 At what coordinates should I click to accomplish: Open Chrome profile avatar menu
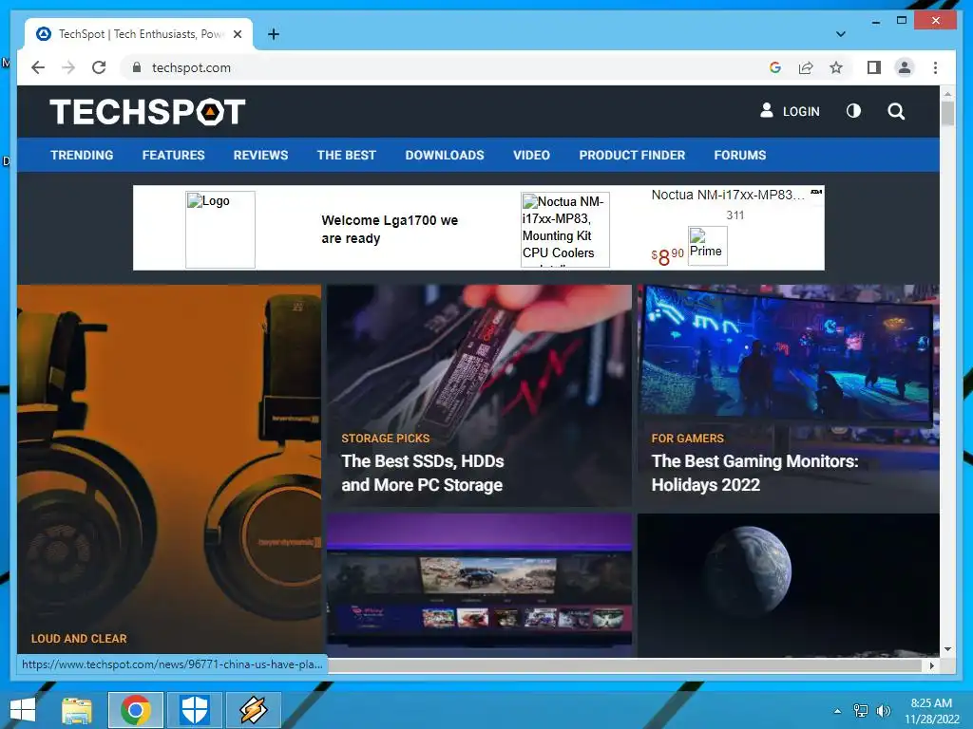pos(905,67)
